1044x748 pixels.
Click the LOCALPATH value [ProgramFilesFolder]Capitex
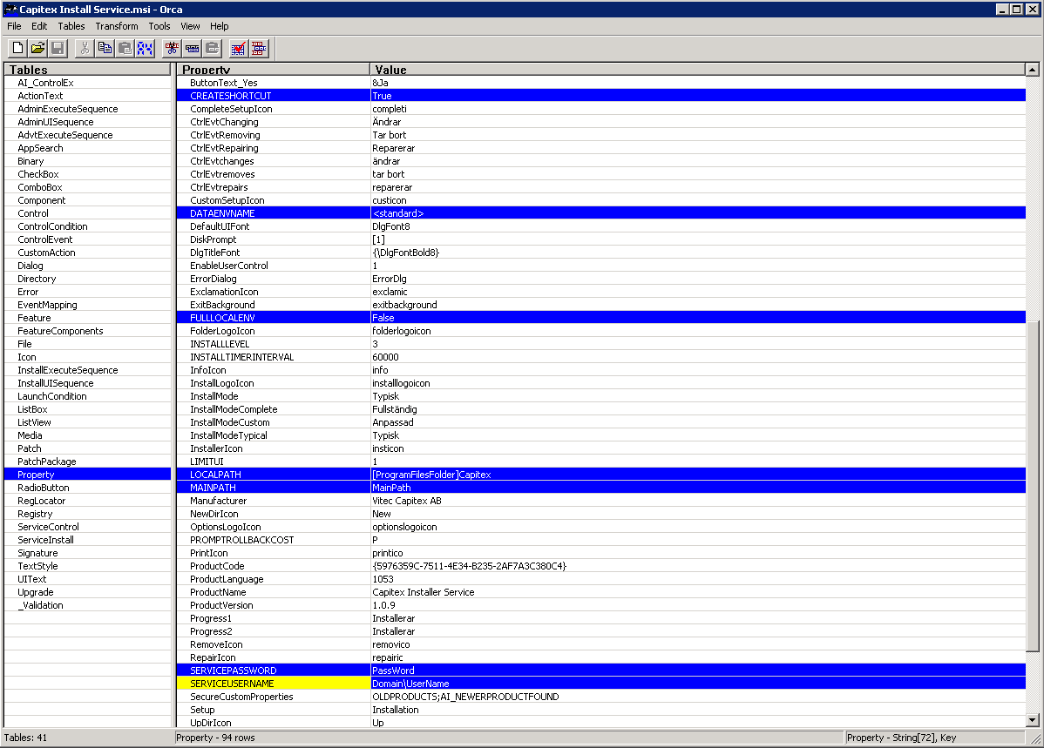pyautogui.click(x=698, y=475)
